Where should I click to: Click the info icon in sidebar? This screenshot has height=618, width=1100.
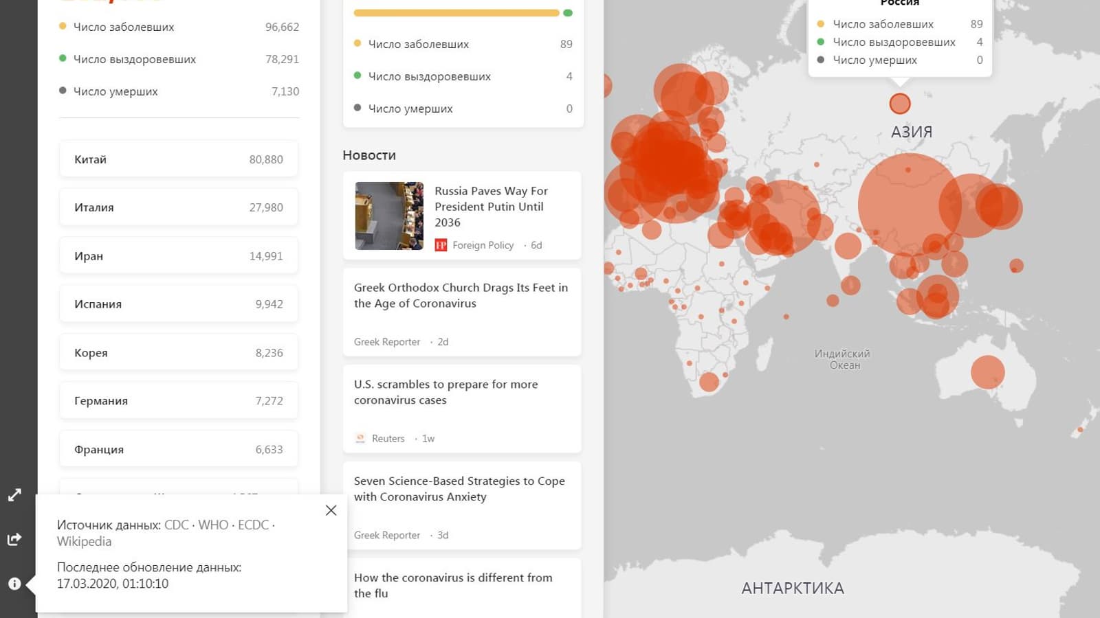click(14, 584)
